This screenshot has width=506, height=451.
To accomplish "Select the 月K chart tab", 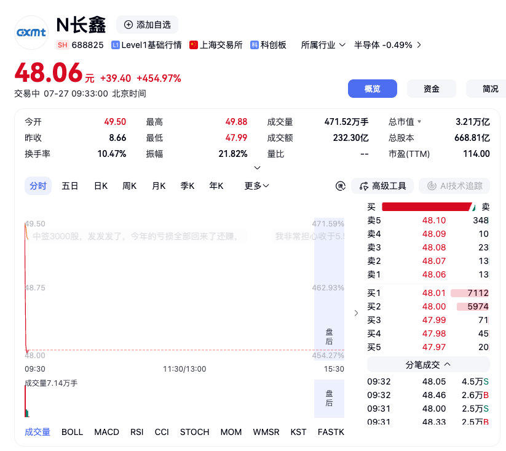I will 159,186.
